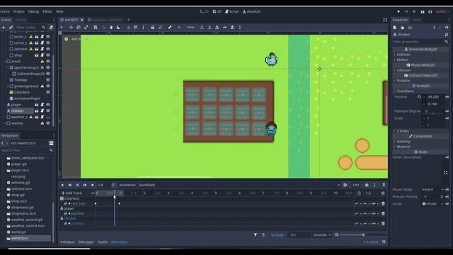Toggle visibility of area2 node
Screen dimensions: 453x255
(x=48, y=62)
